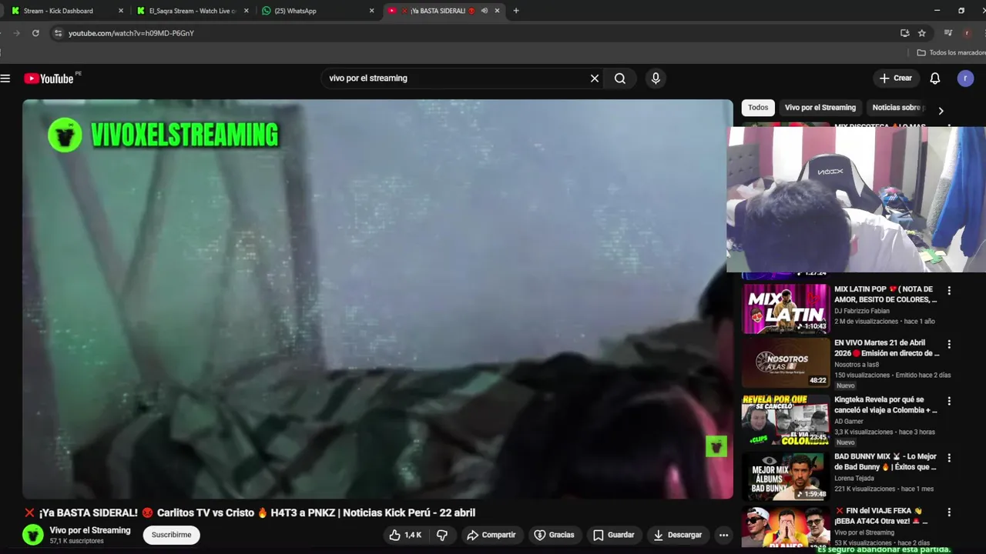Open the browser media control icon
The image size is (986, 554).
(948, 33)
